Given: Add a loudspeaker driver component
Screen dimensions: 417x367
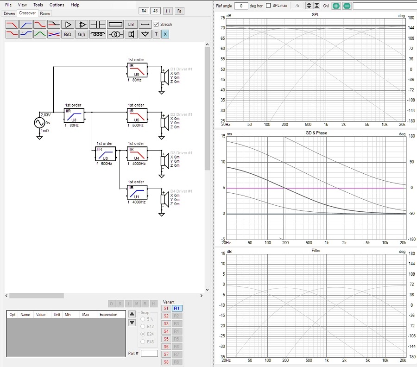Looking at the screenshot, I should [131, 34].
